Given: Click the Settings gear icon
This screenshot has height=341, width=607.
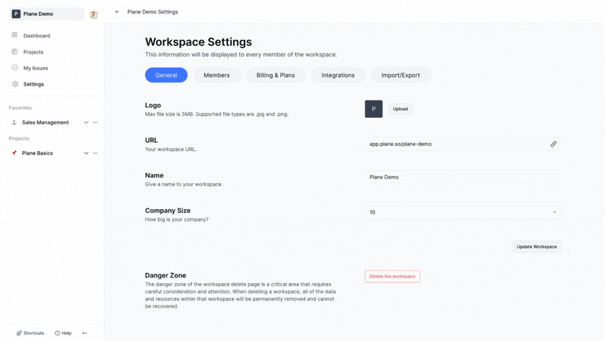Looking at the screenshot, I should pyautogui.click(x=15, y=84).
